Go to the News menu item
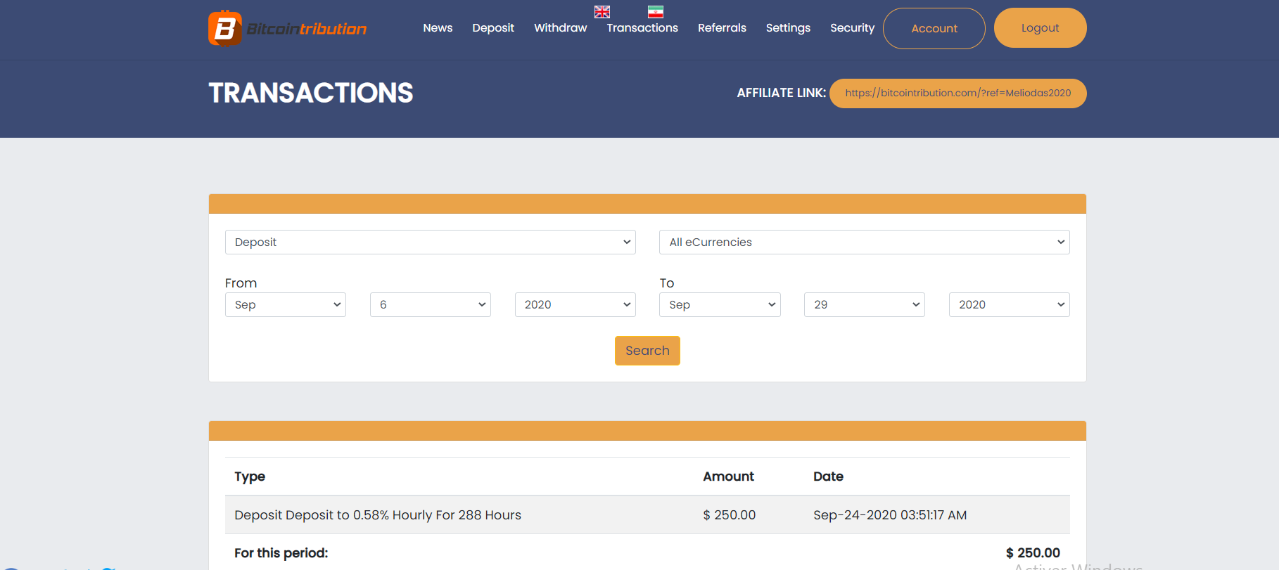1279x570 pixels. point(438,28)
